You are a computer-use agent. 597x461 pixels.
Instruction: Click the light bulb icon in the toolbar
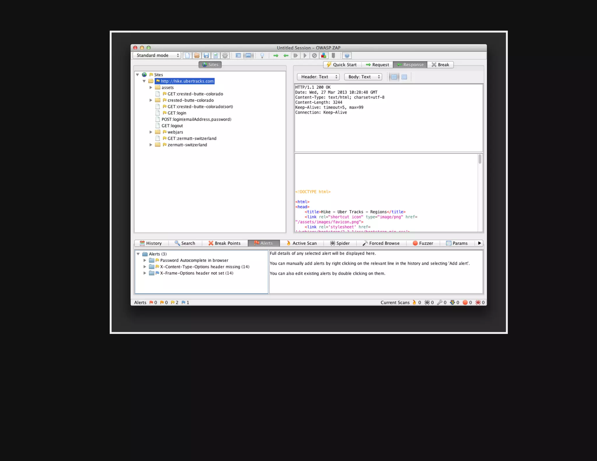coord(262,55)
